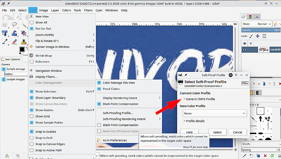Toggle Show All checkbox in View menu
The image size is (281, 159).
pos(31,23)
